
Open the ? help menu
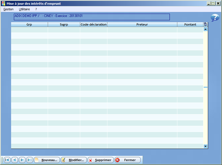36,9
